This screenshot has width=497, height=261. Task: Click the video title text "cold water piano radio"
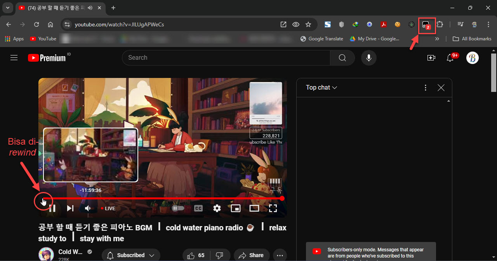tap(204, 228)
